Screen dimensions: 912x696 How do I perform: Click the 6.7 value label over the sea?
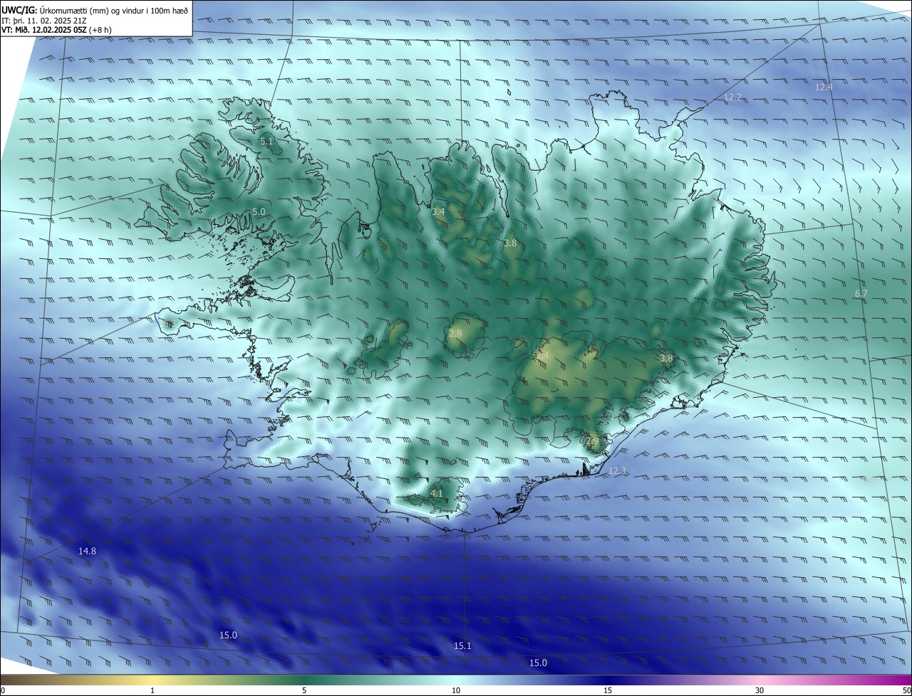coord(861,293)
